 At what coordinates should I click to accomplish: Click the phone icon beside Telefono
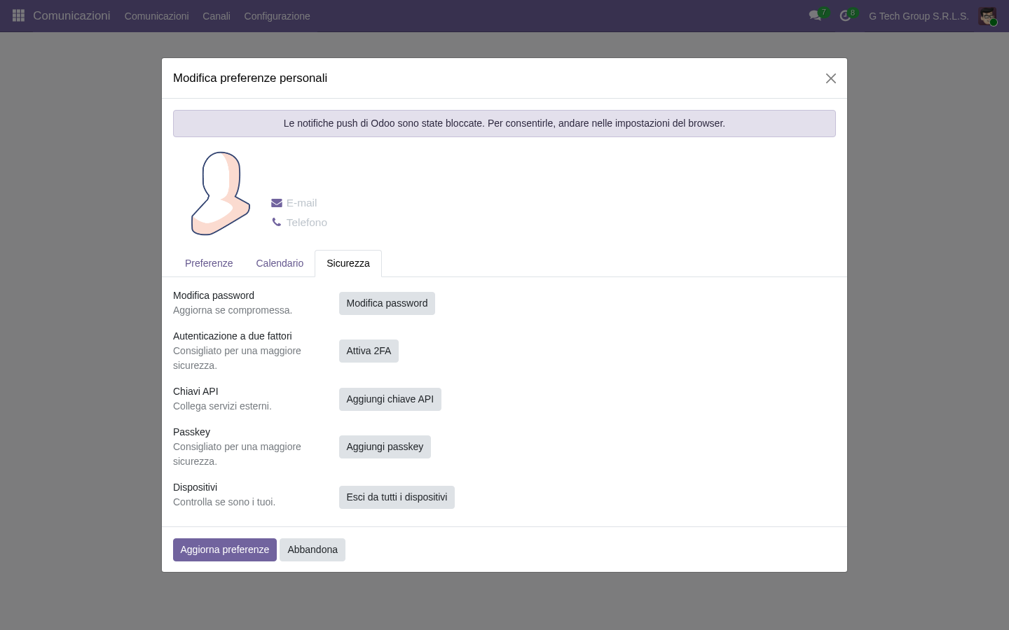click(x=277, y=223)
